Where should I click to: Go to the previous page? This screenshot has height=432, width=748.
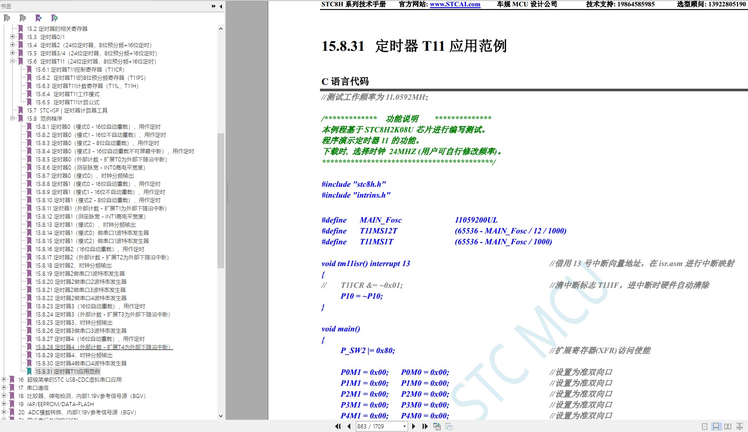click(x=349, y=426)
